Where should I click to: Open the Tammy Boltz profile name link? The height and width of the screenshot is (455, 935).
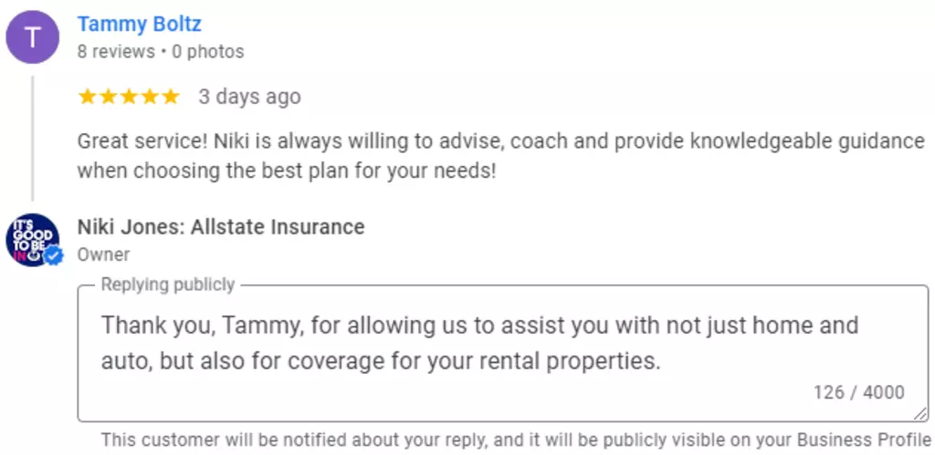click(x=140, y=25)
